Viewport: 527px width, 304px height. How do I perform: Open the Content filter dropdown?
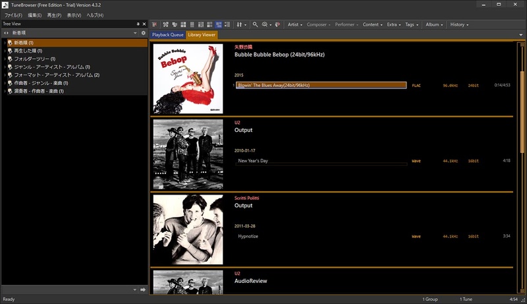[372, 24]
